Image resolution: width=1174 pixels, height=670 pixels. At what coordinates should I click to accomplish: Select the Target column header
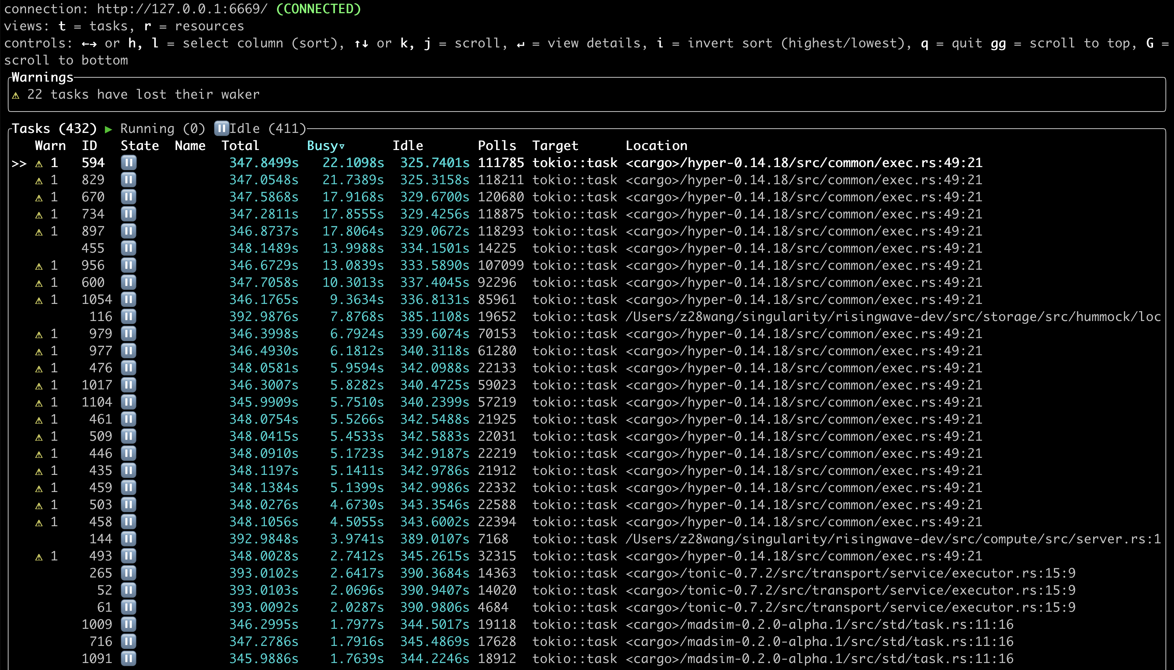[556, 145]
